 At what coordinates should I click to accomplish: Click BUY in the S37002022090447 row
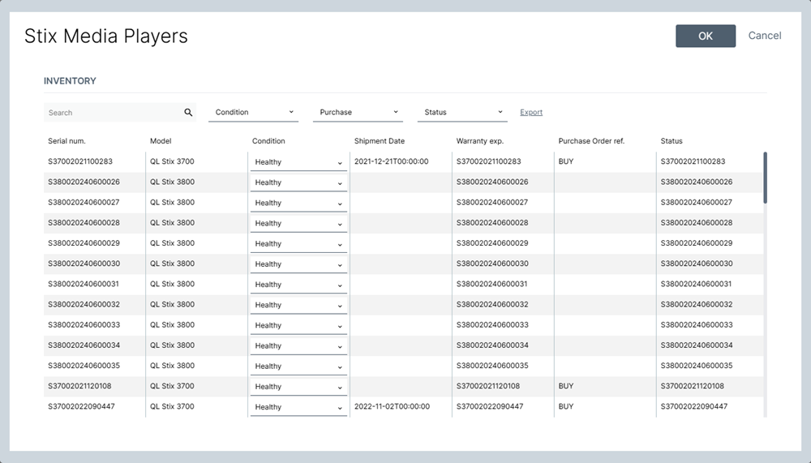coord(566,406)
